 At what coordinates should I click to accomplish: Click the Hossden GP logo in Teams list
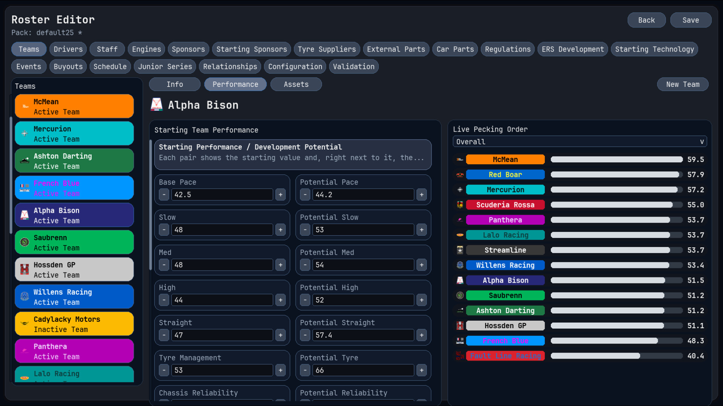(x=25, y=269)
